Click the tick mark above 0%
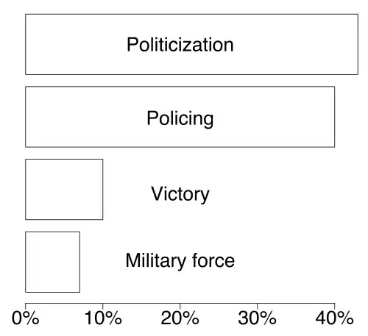The width and height of the screenshot is (368, 336). point(26,306)
